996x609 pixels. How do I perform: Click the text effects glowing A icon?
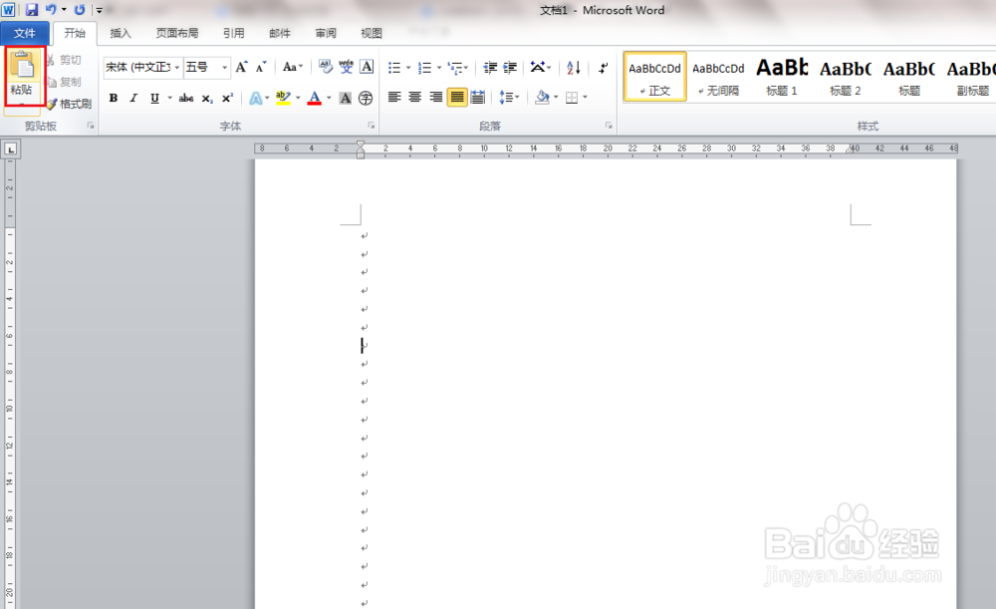coord(255,98)
